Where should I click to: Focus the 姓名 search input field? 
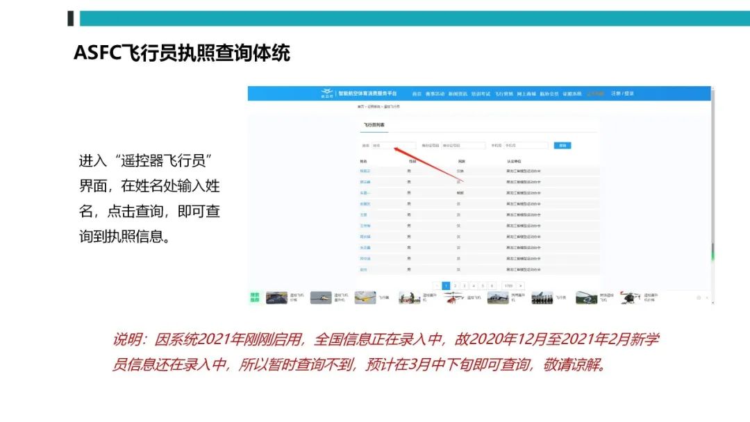(394, 145)
